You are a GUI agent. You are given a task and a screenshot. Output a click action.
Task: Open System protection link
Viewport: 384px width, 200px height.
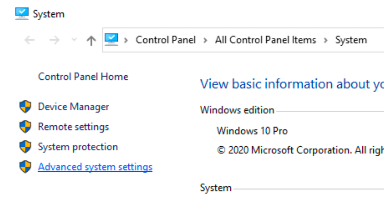[78, 147]
